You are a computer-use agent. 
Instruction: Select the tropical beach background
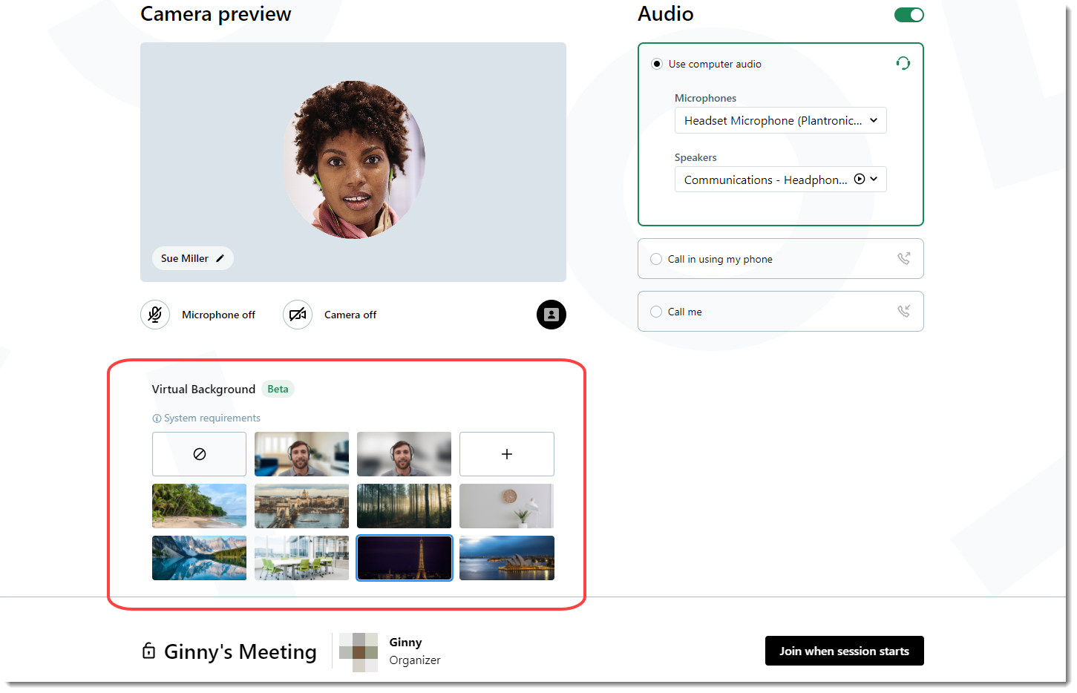point(199,506)
